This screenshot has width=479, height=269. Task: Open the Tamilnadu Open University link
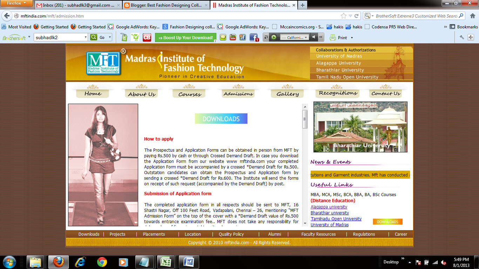(336, 219)
